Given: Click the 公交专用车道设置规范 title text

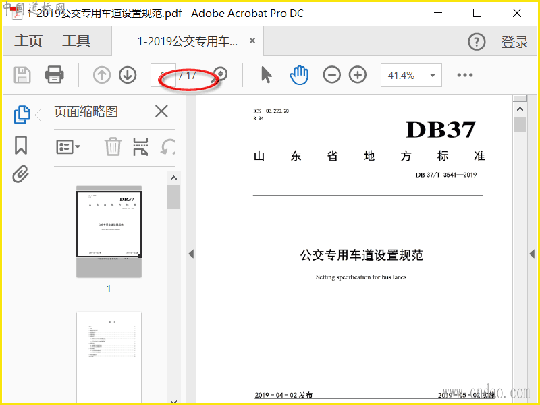Looking at the screenshot, I should (x=362, y=255).
